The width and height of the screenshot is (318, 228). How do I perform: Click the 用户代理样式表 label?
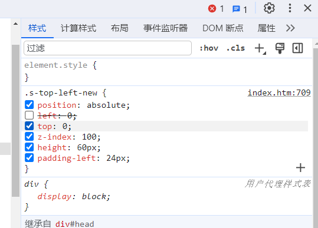click(278, 184)
